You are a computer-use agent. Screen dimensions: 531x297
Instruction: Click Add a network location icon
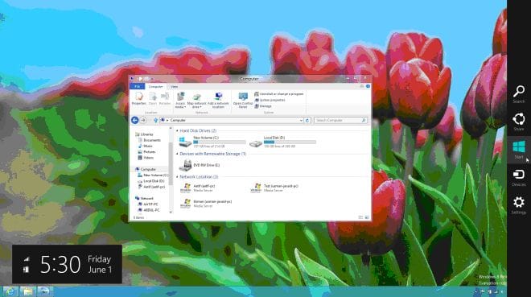coord(218,100)
